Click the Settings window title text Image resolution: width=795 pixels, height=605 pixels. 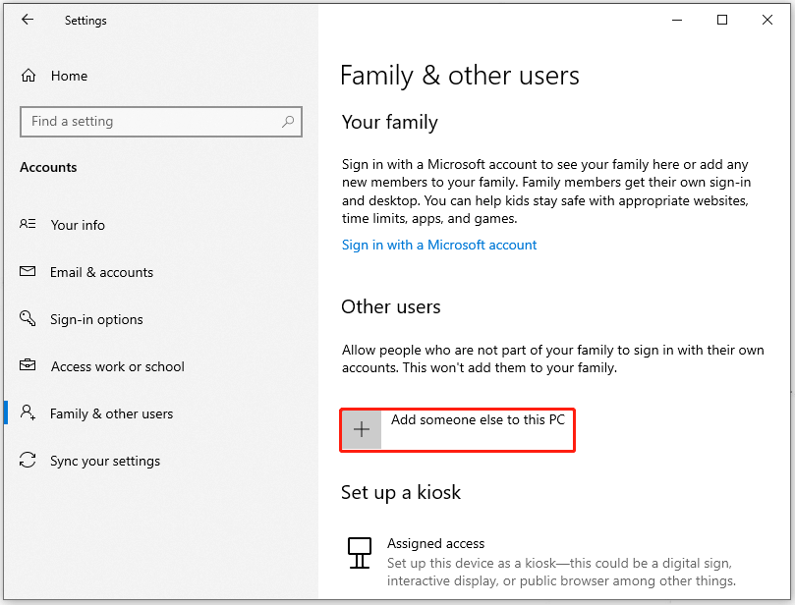click(85, 21)
